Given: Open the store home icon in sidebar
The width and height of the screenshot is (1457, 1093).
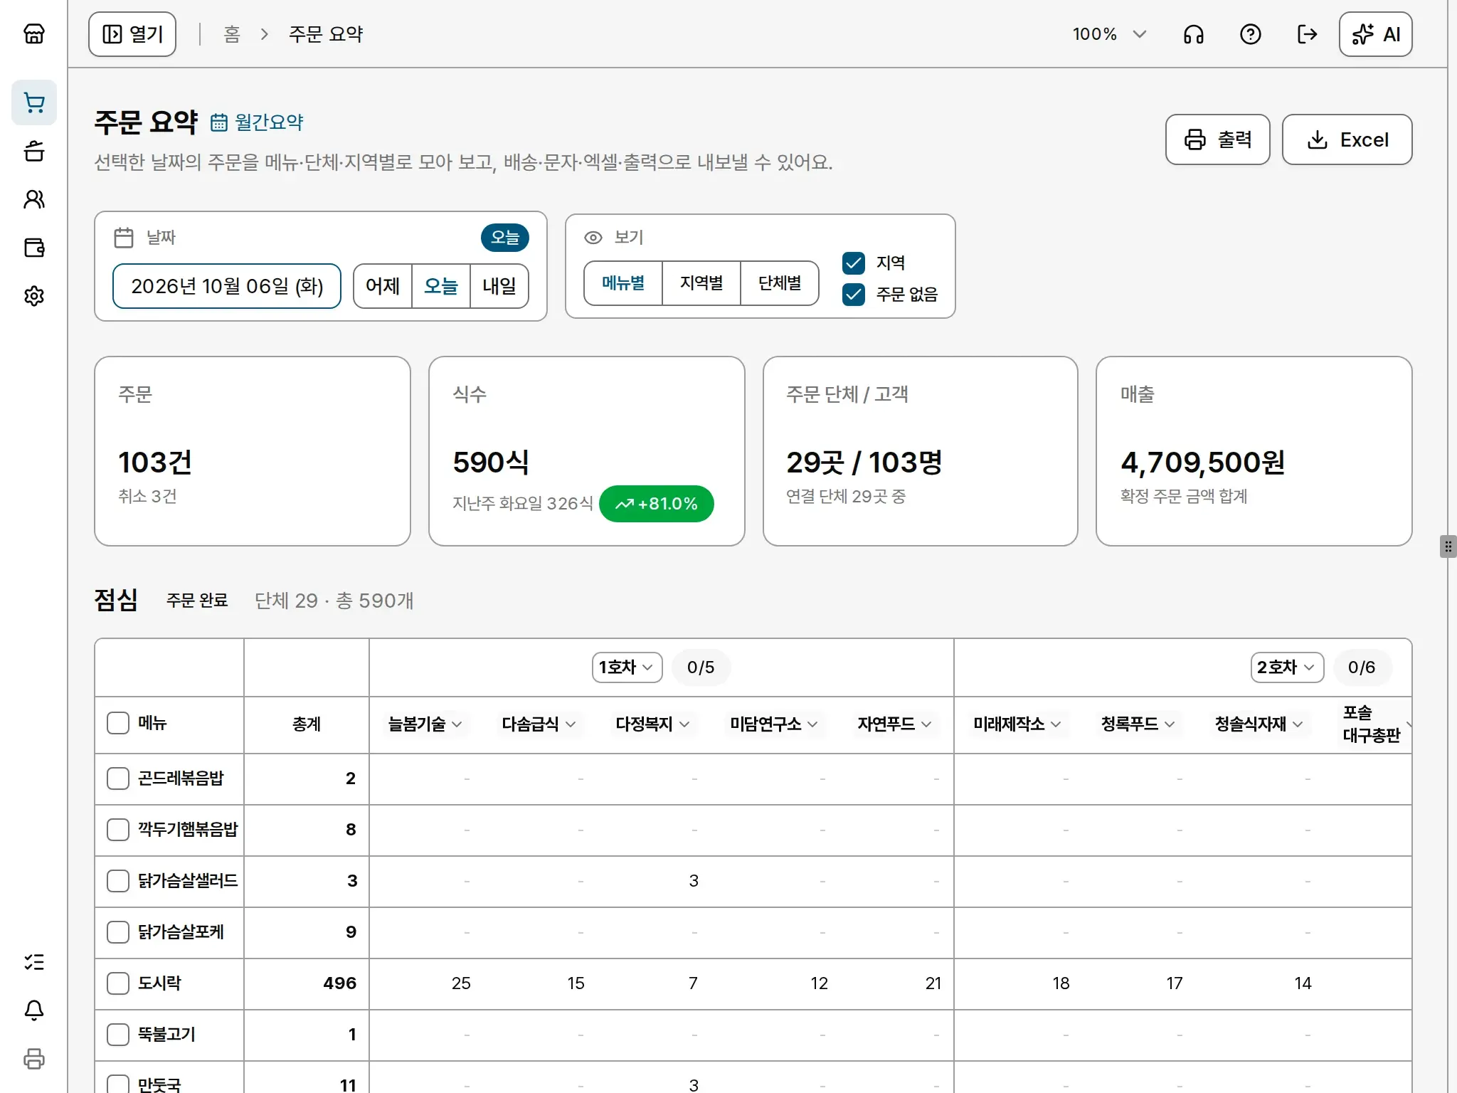Looking at the screenshot, I should (34, 33).
